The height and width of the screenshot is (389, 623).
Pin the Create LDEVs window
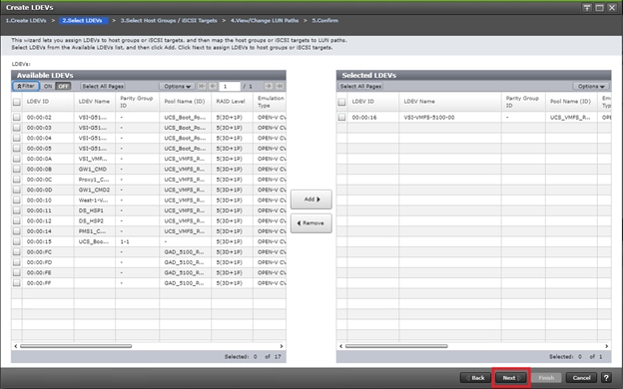587,8
